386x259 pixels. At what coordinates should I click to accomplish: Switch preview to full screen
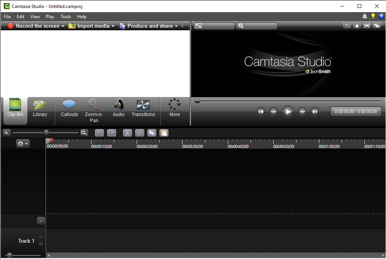(367, 25)
